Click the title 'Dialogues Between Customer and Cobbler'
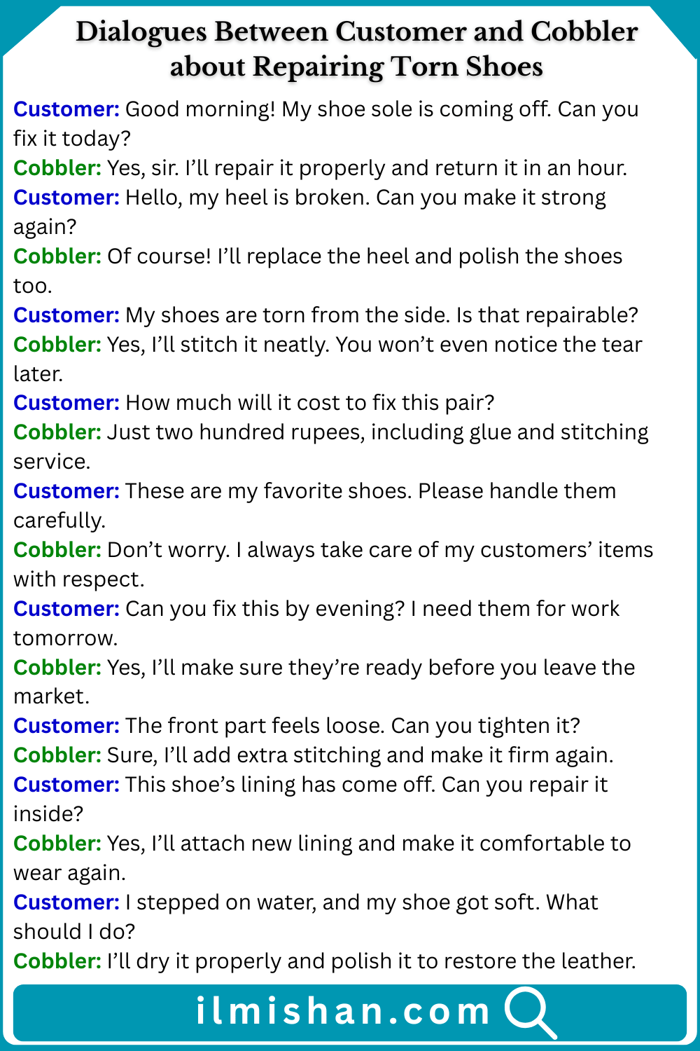The height and width of the screenshot is (1051, 700). 356,32
